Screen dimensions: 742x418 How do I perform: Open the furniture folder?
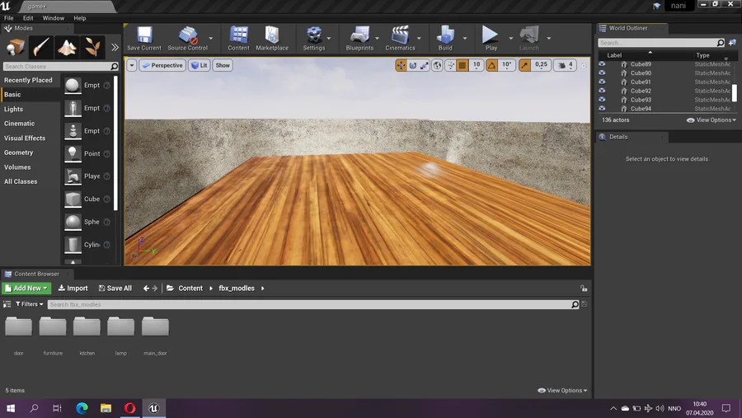point(53,327)
